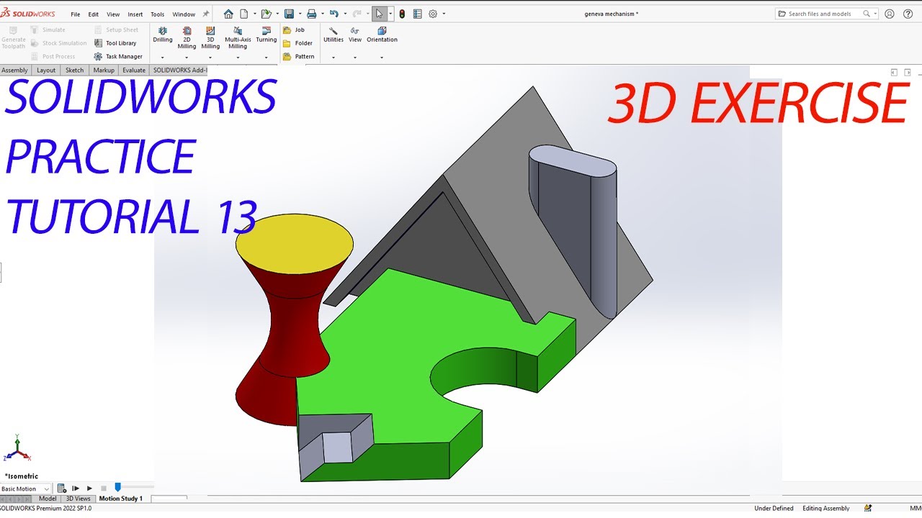Click the Rebuild traffic light icon
The width and height of the screenshot is (922, 518).
[x=402, y=14]
